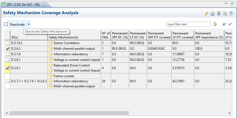Minimize the editor view panel

pyautogui.click(x=226, y=4)
